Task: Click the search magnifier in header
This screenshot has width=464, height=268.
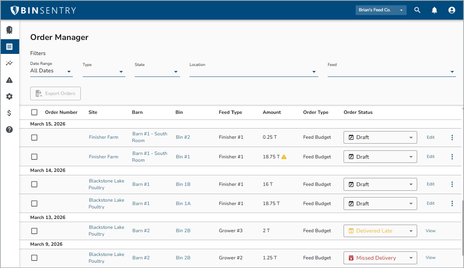Action: pos(417,10)
